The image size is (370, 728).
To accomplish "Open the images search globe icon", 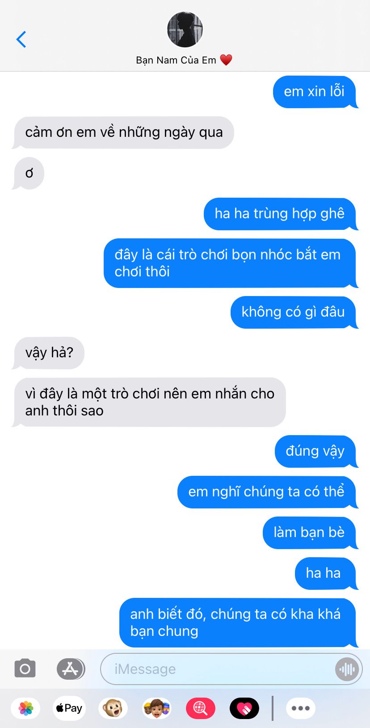I will click(x=200, y=708).
